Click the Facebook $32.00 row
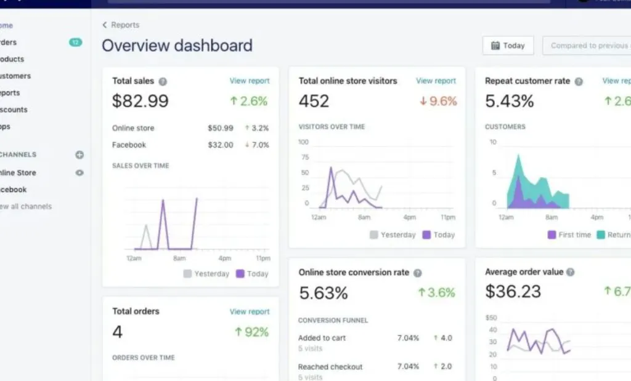This screenshot has width=631, height=381. (190, 145)
